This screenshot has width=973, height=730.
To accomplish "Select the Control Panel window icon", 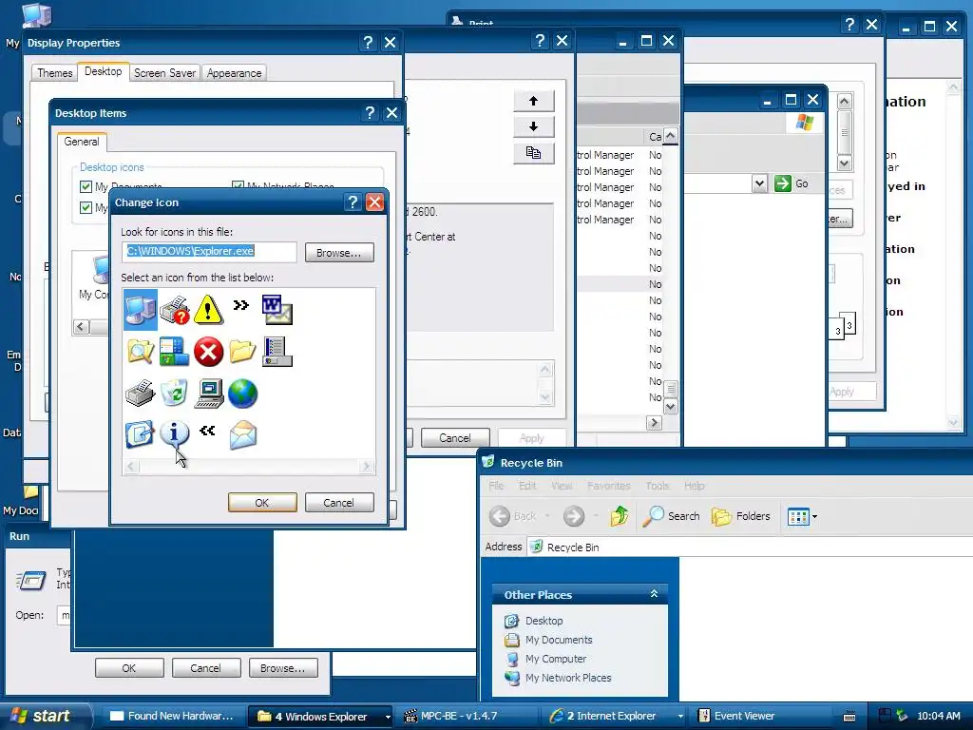I will pos(175,352).
